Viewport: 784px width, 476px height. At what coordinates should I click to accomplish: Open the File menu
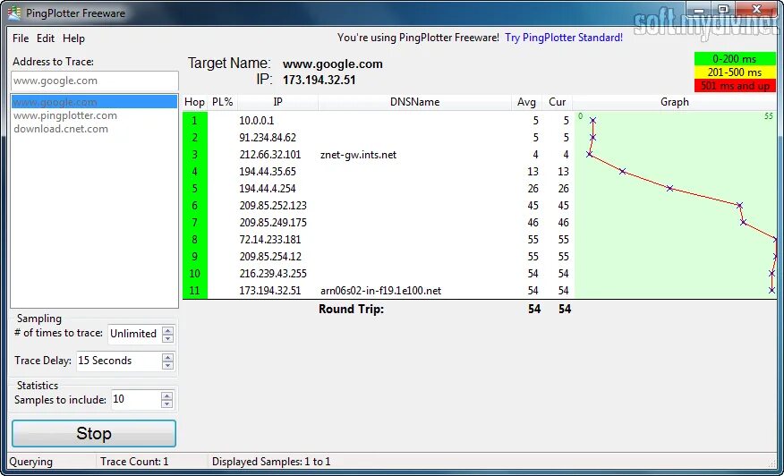tap(21, 38)
